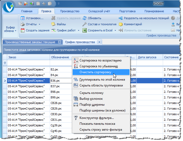Image resolution: width=183 pixels, height=141 pixels.
Task: Choose Сортировка по убыванию menu entry
Action: 101,66
